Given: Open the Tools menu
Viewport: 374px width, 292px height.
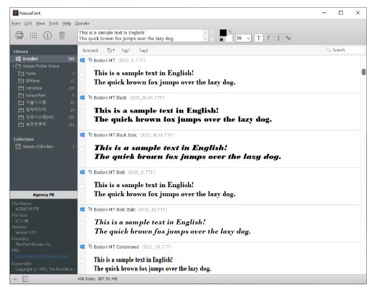Looking at the screenshot, I should [x=54, y=23].
